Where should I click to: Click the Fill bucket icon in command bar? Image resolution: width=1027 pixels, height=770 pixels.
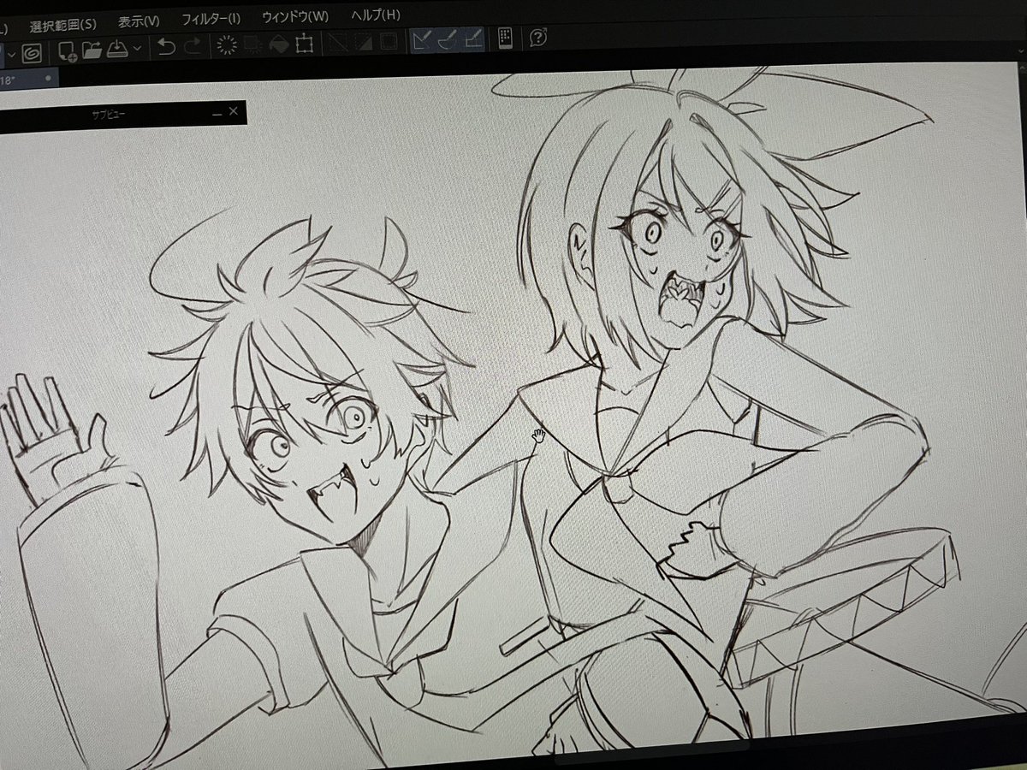[x=279, y=44]
